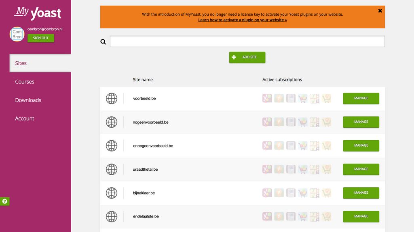
Task: Select the ennogeenvoorbeeld.be site name
Action: 153,146
